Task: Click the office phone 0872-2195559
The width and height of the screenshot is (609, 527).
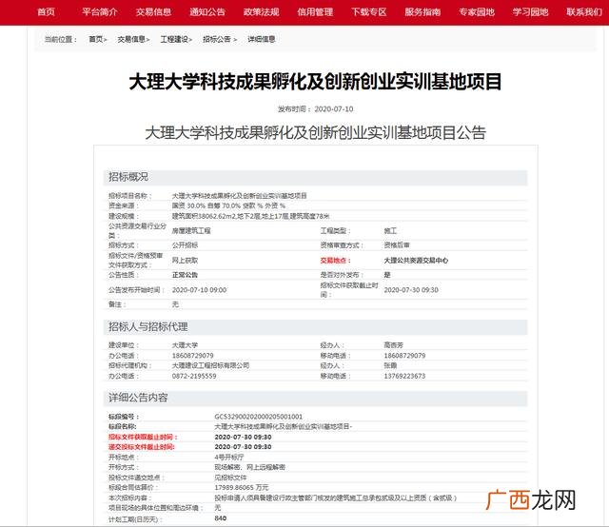Action: [x=194, y=376]
